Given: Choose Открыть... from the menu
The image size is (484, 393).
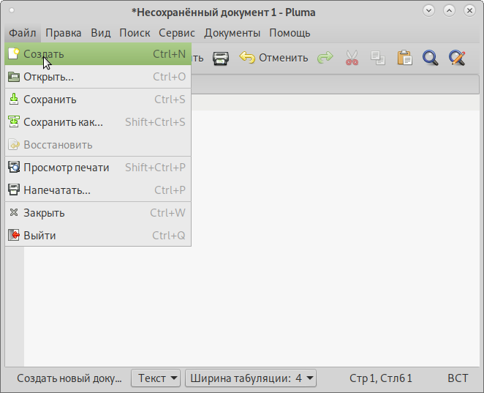Looking at the screenshot, I should pyautogui.click(x=48, y=77).
